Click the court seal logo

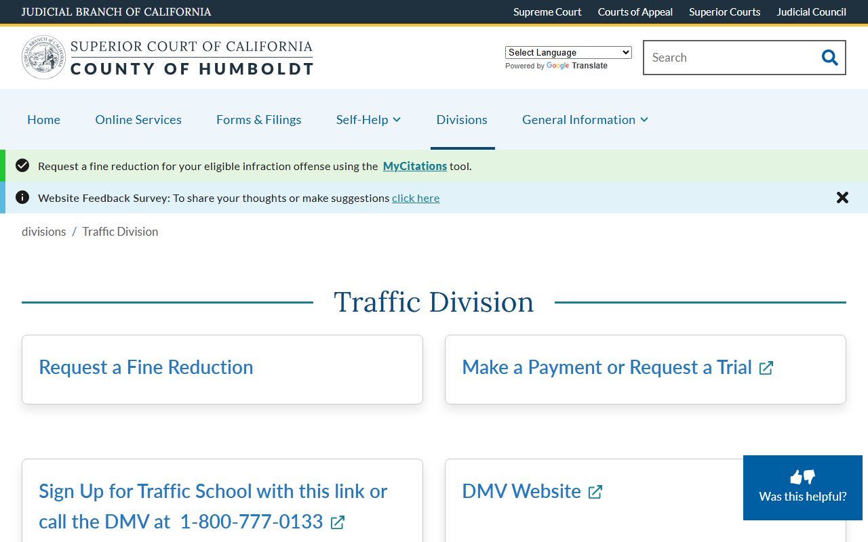[x=43, y=58]
